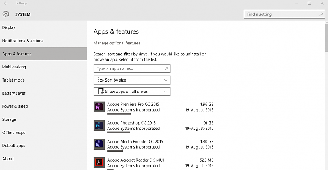Expand the drive filter chevron arrow

point(166,92)
